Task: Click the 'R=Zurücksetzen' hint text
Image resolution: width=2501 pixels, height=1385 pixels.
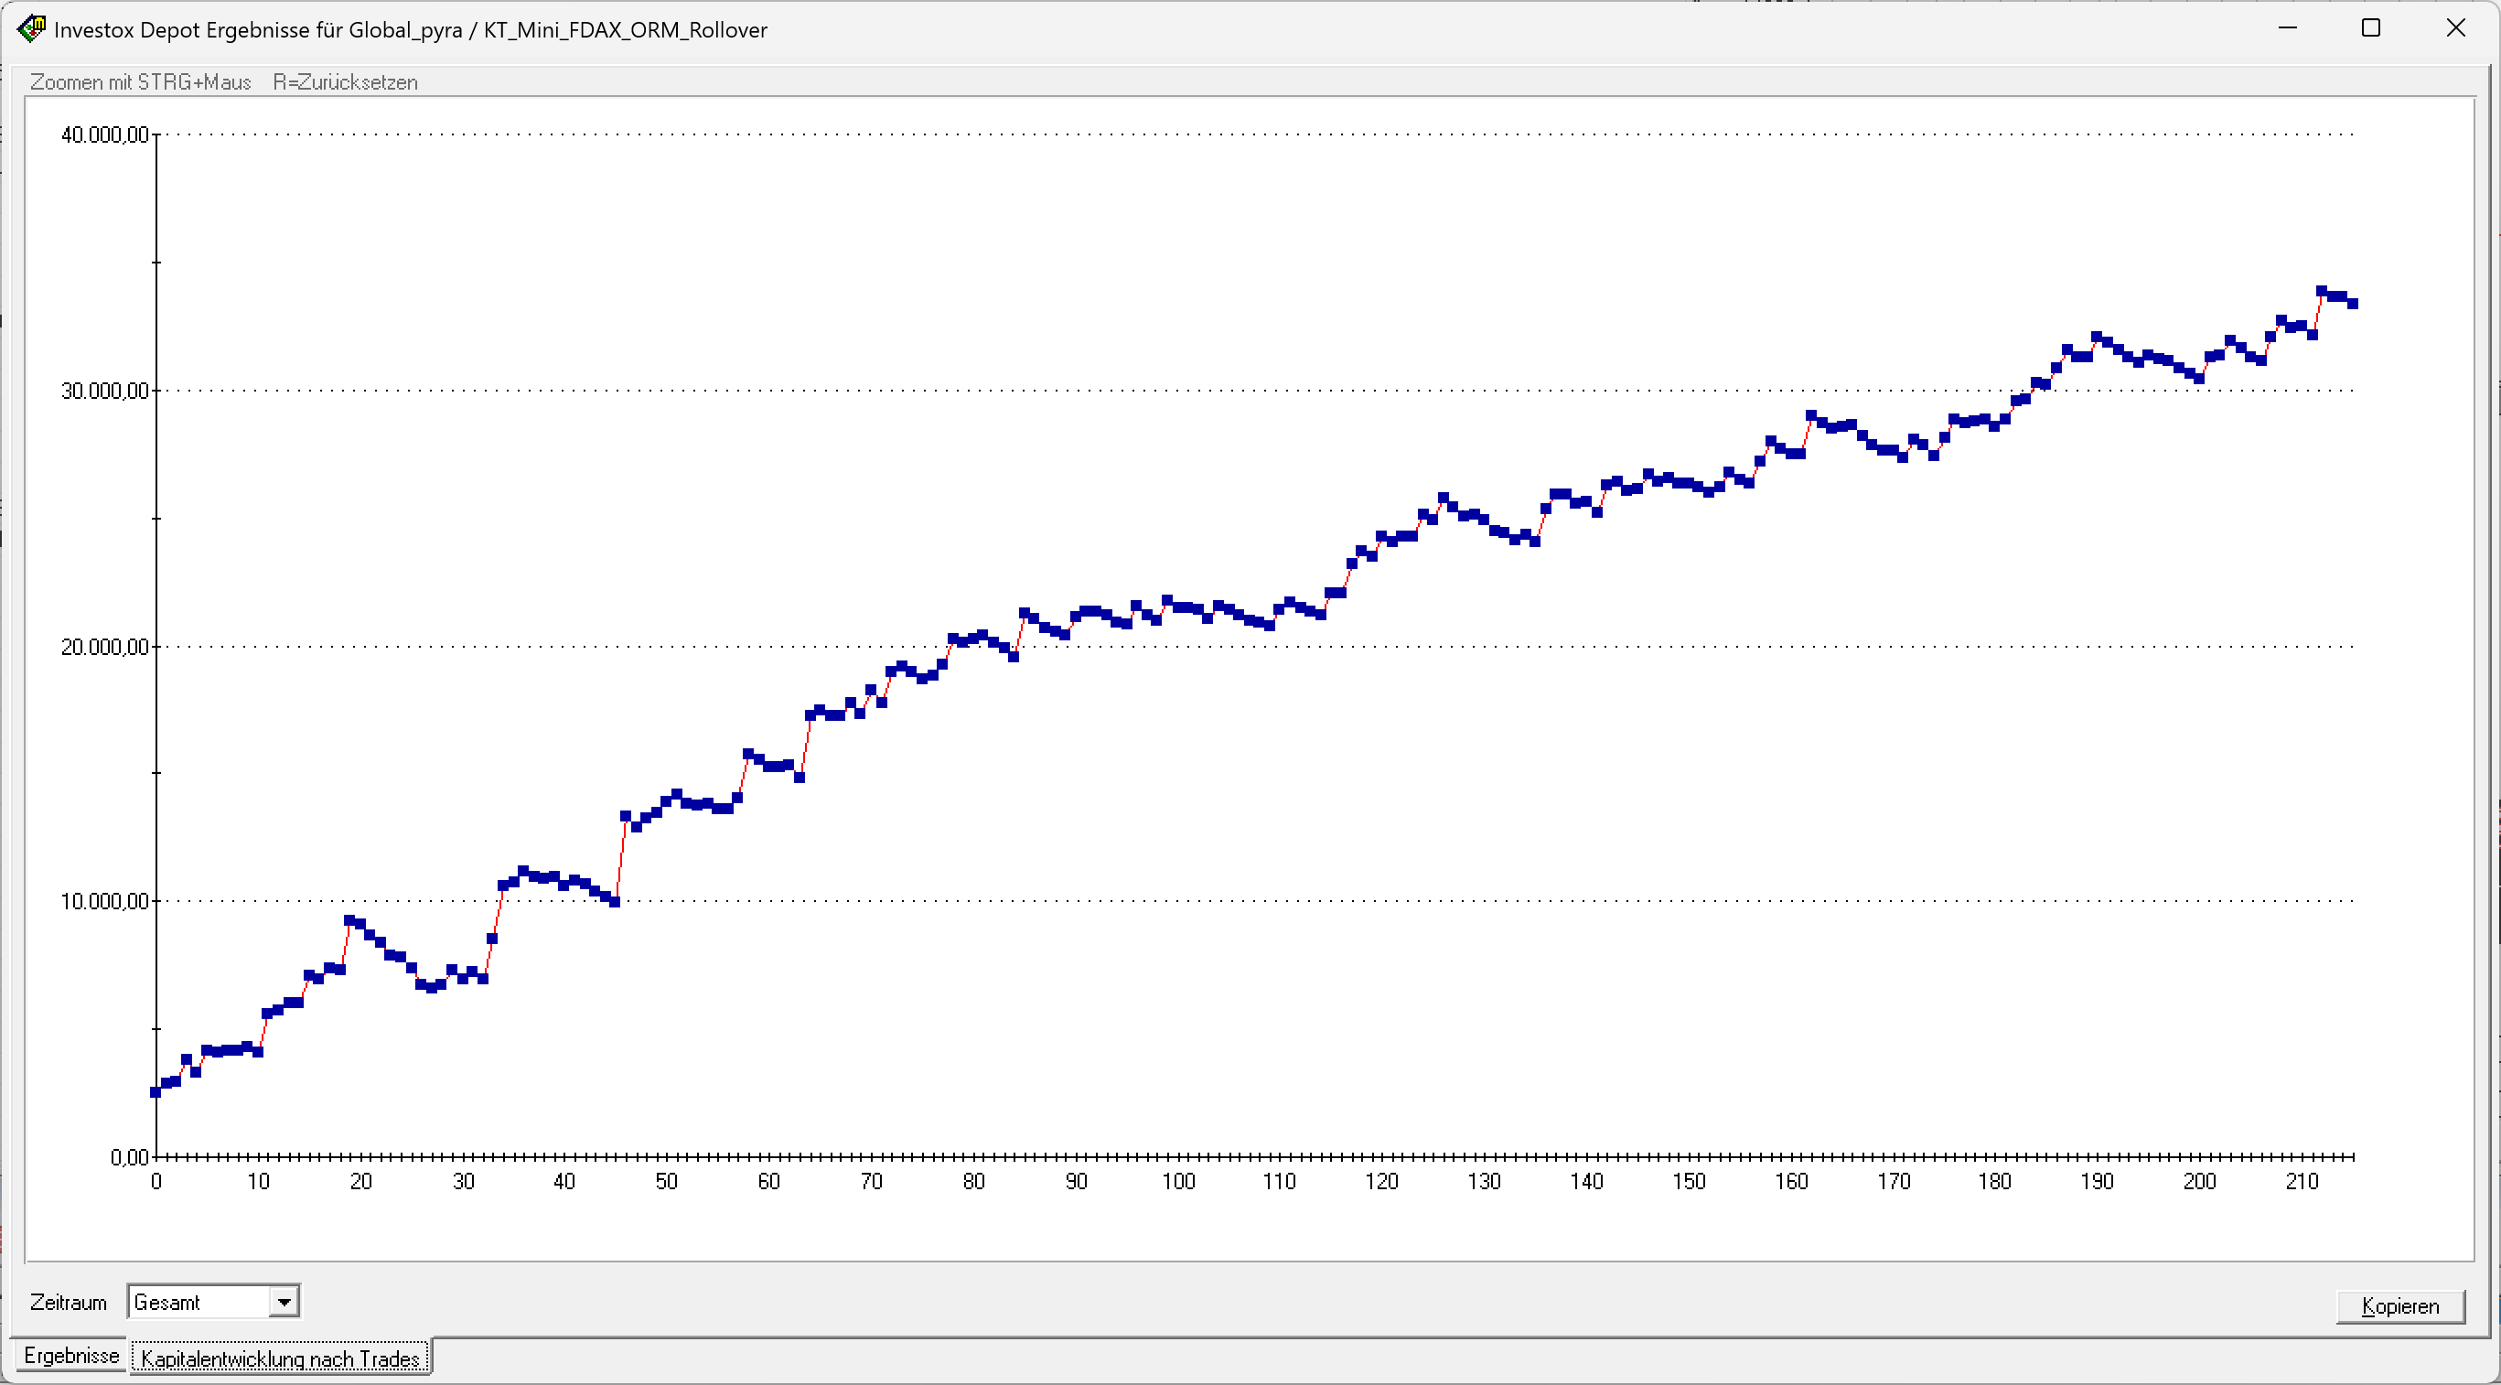Action: [345, 82]
